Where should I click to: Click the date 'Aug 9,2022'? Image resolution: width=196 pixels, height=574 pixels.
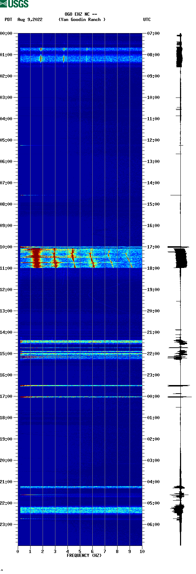point(30,20)
